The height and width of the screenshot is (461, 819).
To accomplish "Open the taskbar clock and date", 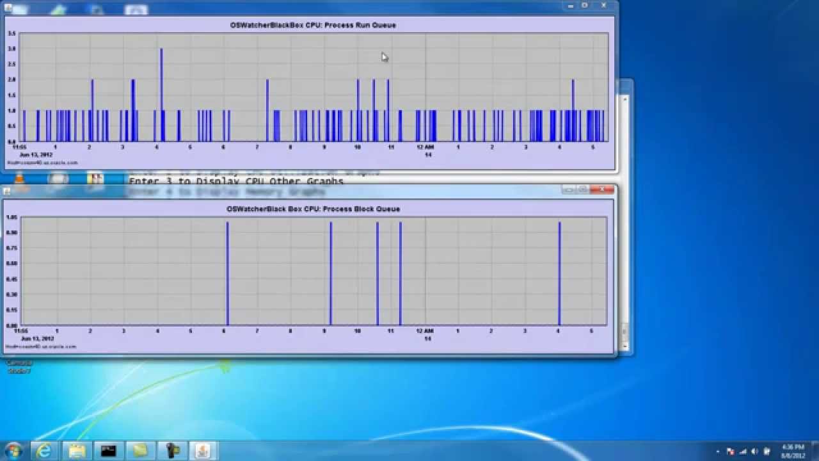I will pyautogui.click(x=793, y=451).
